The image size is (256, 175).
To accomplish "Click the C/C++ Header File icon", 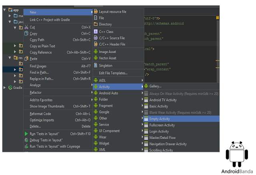I will [x=96, y=44].
